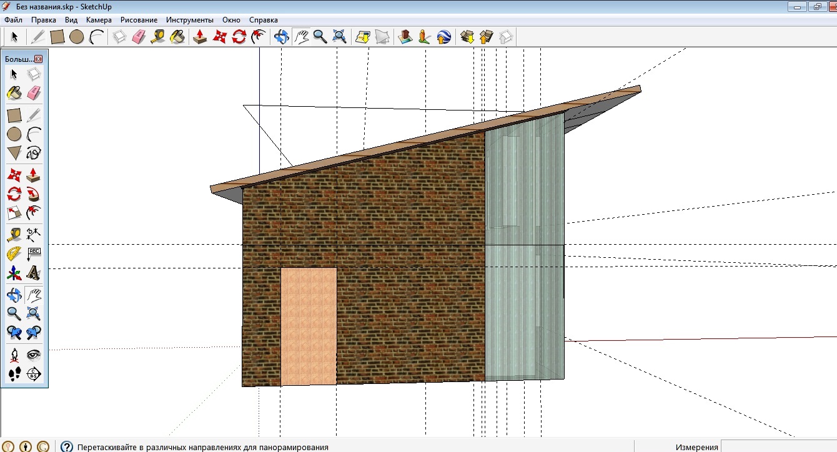837x452 pixels.
Task: Select the Look Around eye tool
Action: (x=34, y=355)
